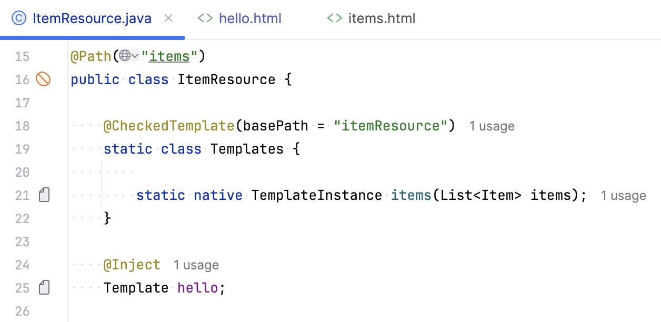Screen dimensions: 661x322
Task: Select the ItemResource.java tab
Action: point(92,19)
